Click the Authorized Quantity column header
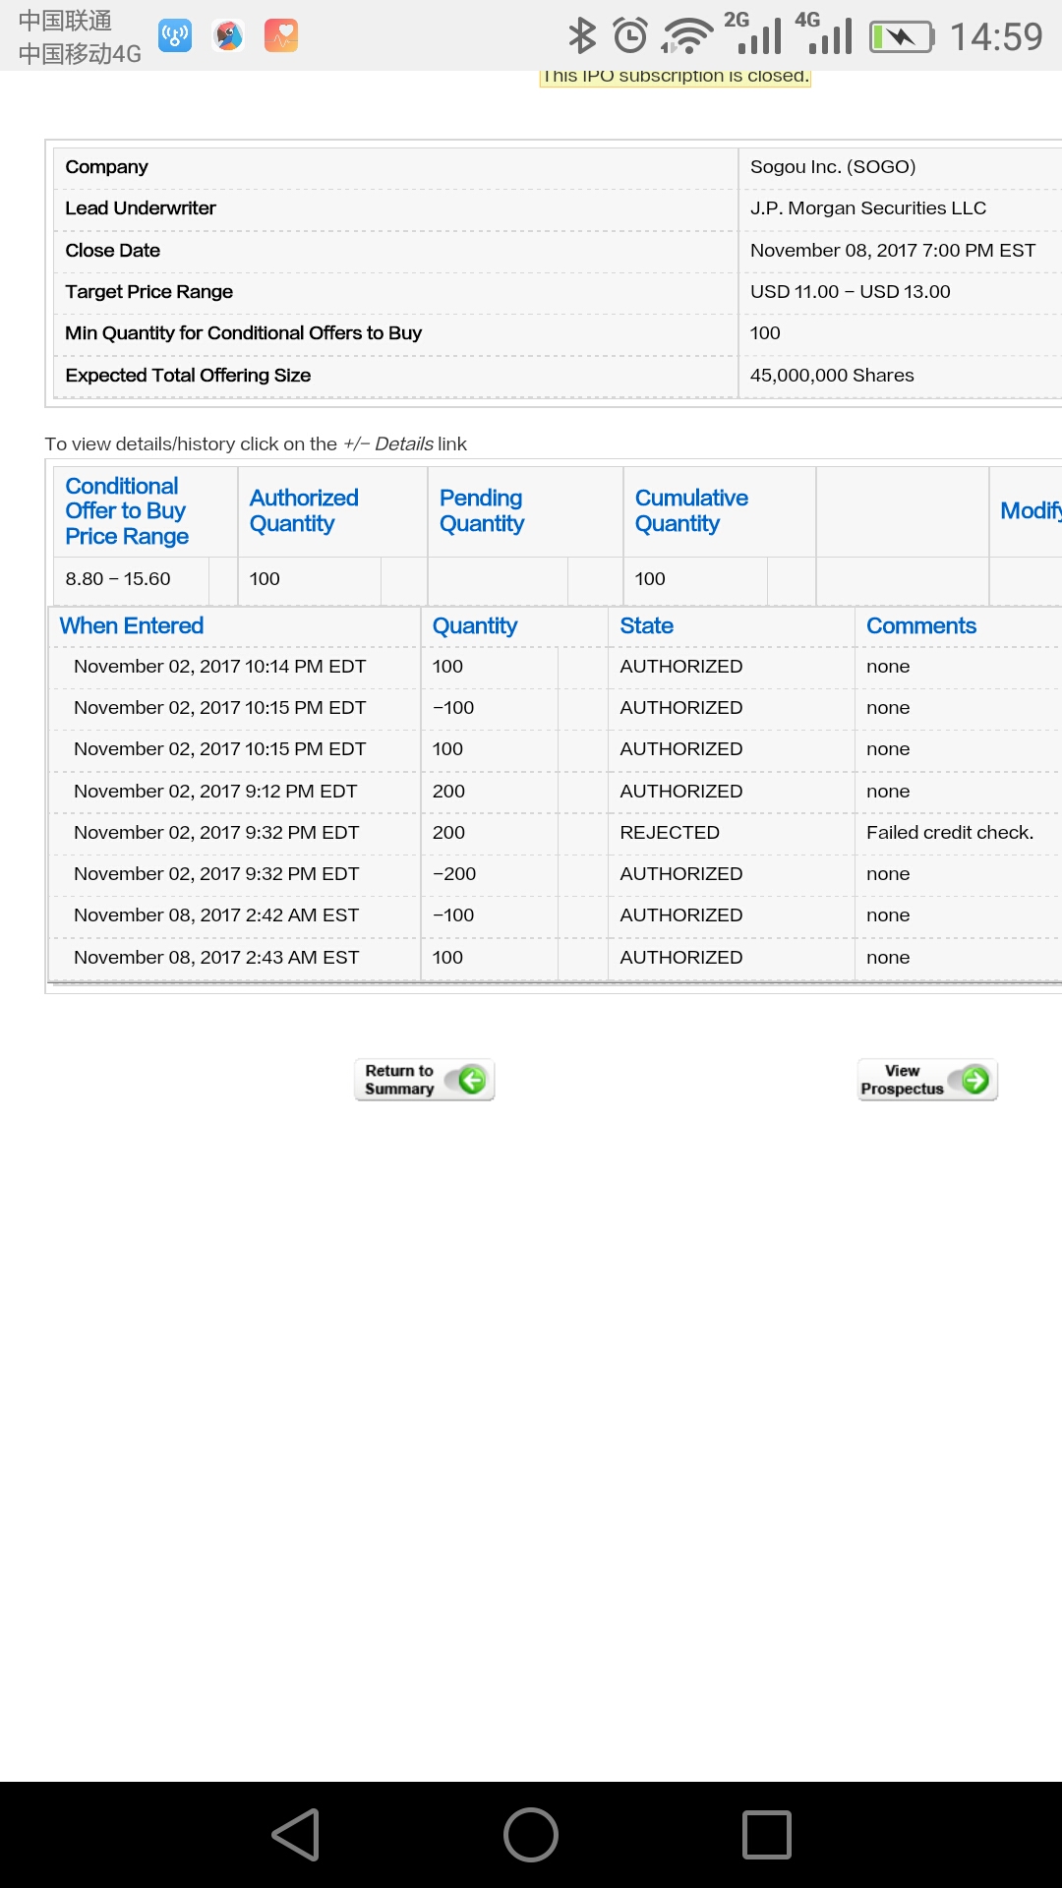 point(304,511)
